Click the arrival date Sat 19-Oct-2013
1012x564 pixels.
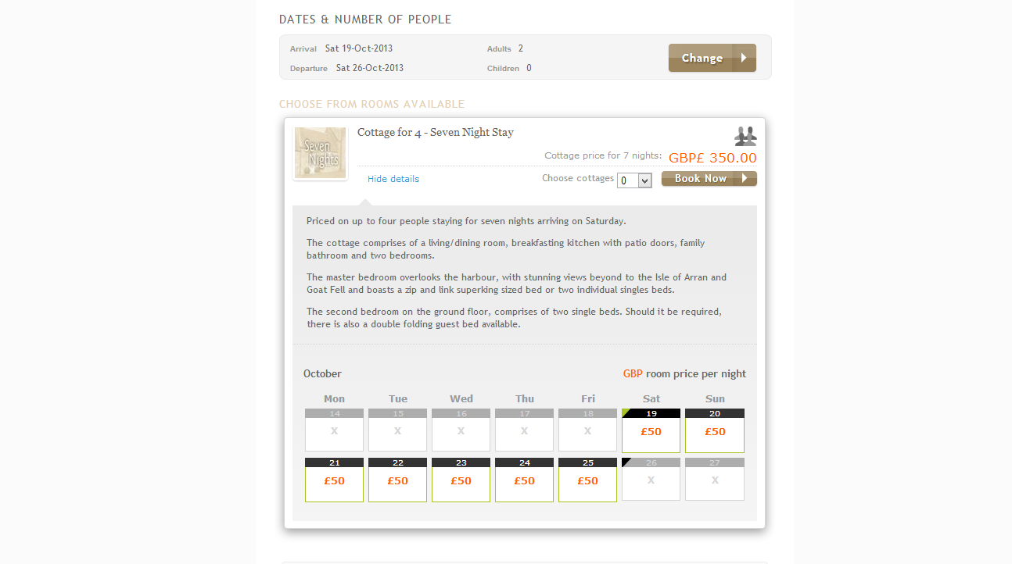[x=359, y=48]
